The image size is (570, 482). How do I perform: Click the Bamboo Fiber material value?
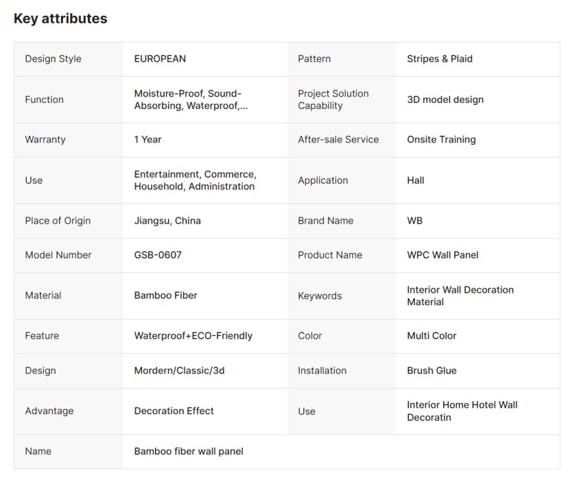tap(165, 296)
